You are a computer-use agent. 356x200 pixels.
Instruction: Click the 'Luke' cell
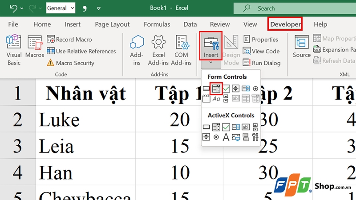[85, 119]
